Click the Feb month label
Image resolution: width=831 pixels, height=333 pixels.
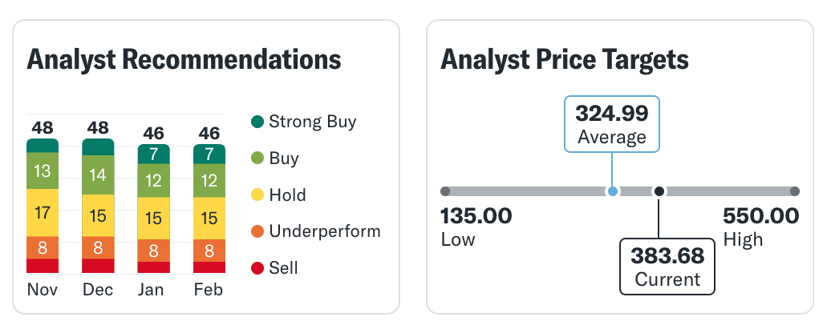209,289
